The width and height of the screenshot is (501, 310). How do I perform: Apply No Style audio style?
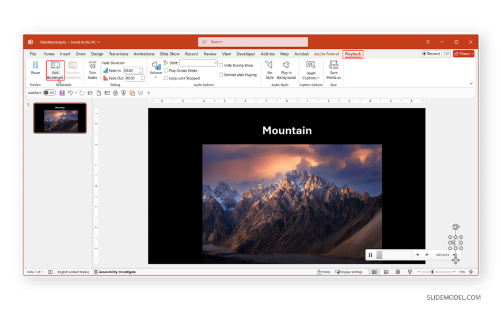pos(270,70)
